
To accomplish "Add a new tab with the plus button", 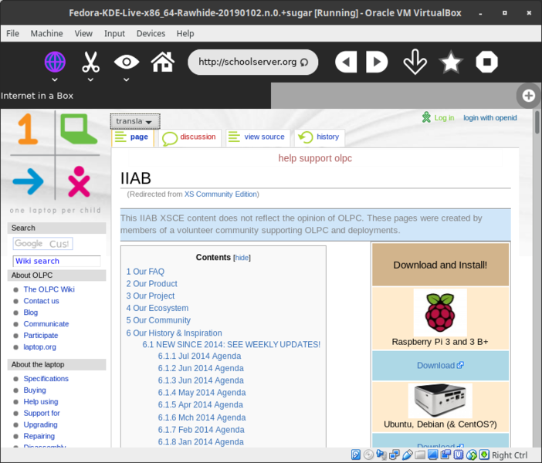I will coord(529,96).
